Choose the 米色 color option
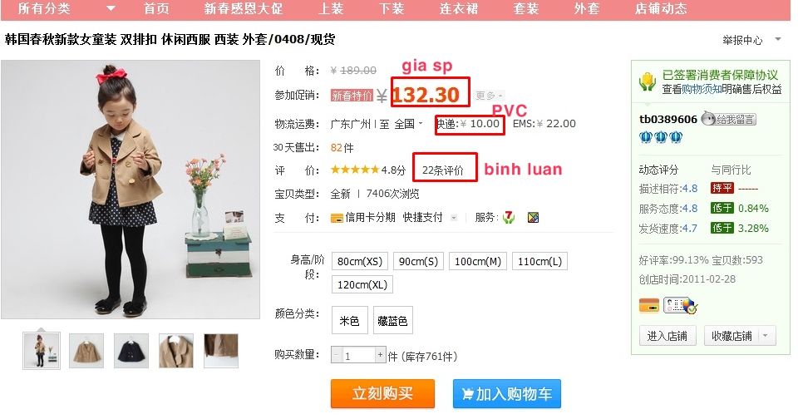Screen dimensions: 798x419 (350, 320)
